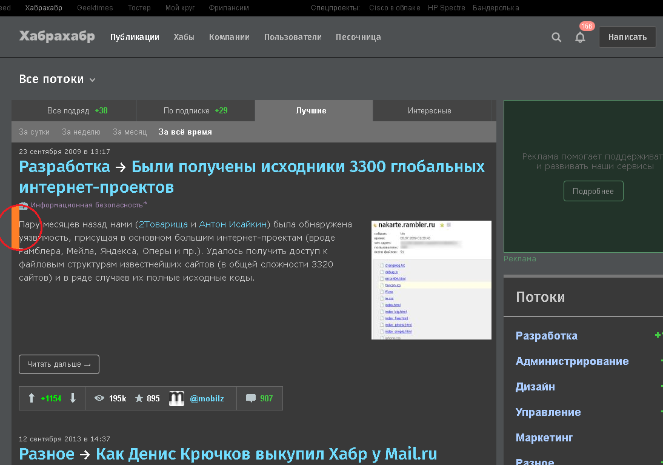
Task: Click the orange bar beside the post
Action: [15, 226]
